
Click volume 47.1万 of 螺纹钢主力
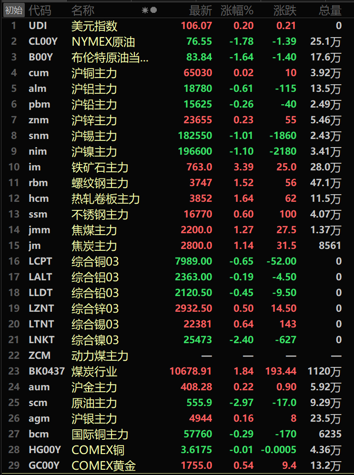pos(326,183)
